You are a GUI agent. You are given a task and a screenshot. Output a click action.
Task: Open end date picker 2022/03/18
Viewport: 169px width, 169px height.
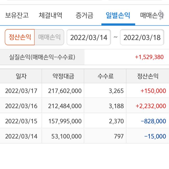[142, 37]
